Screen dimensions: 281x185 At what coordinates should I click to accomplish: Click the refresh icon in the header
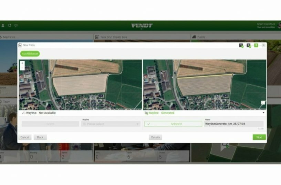click(10, 26)
